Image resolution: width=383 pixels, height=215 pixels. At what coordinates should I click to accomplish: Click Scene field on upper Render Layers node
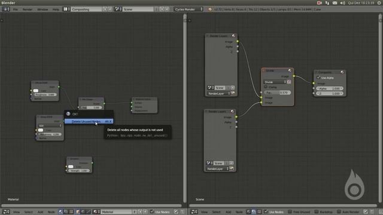(x=220, y=88)
